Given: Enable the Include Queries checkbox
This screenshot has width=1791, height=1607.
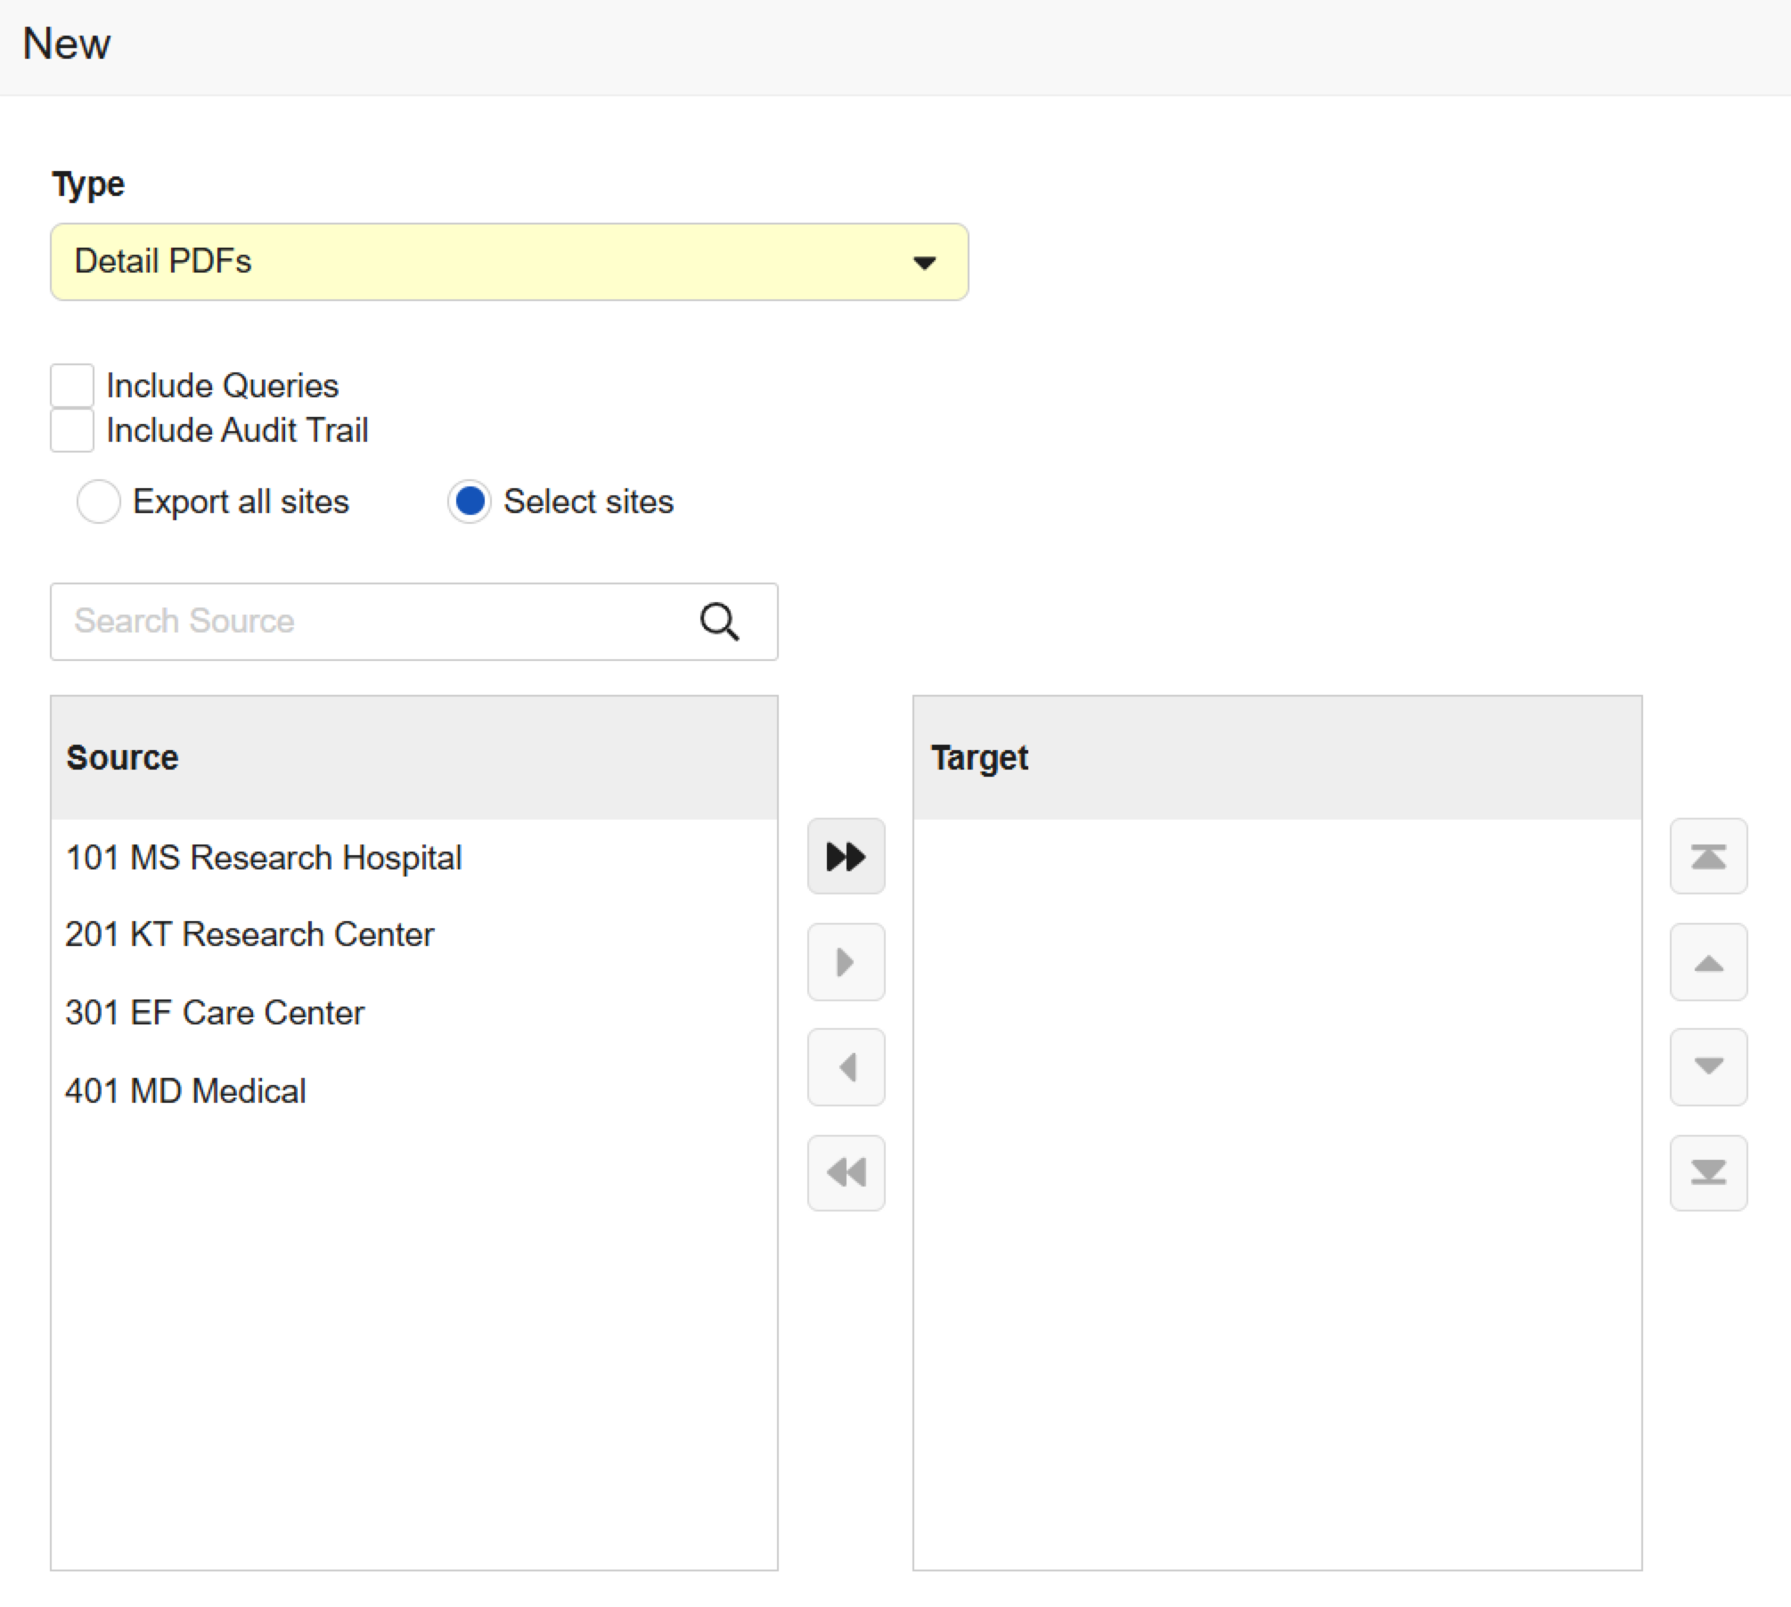Looking at the screenshot, I should point(72,386).
